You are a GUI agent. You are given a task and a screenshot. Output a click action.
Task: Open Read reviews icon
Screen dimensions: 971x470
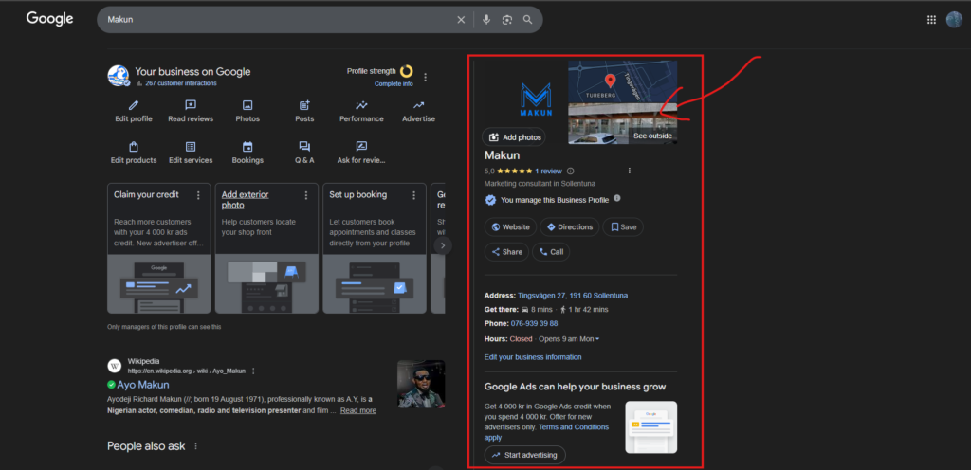(x=191, y=105)
